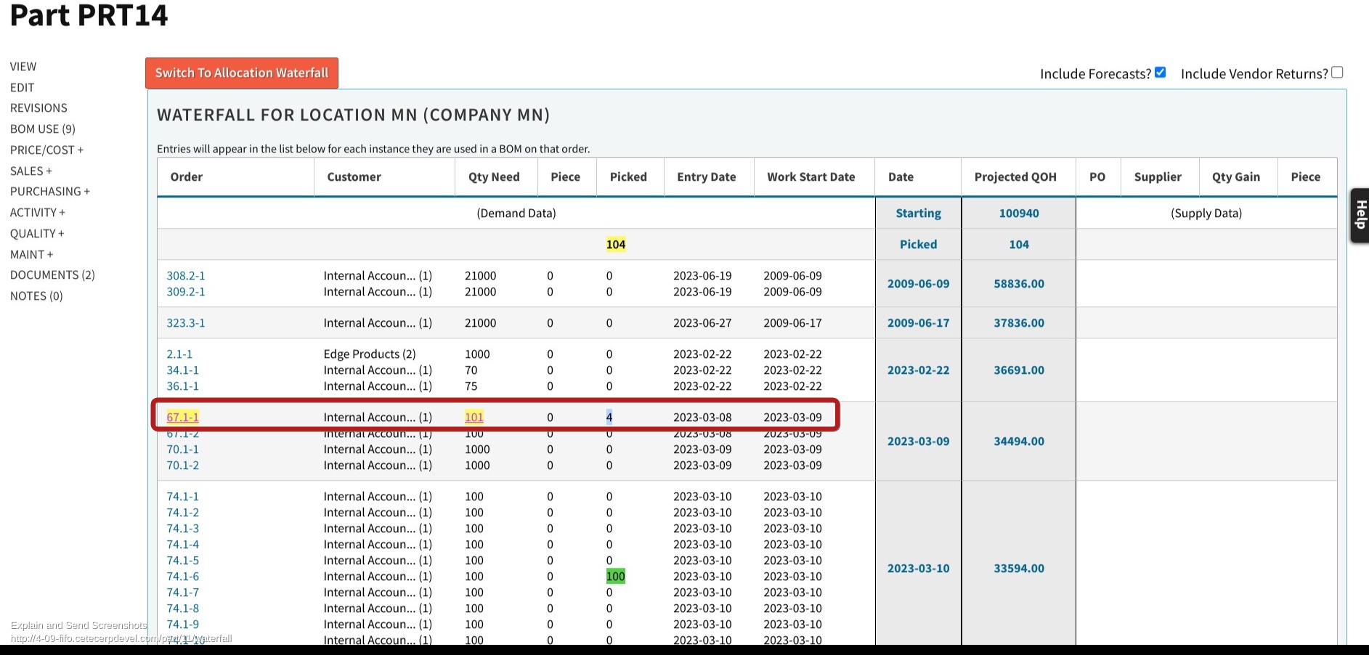Screen dimensions: 1369x655
Task: Click date 2009-06-17 in Date column
Action: pos(918,323)
